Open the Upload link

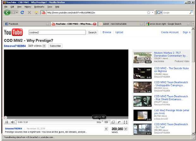[x=119, y=32]
